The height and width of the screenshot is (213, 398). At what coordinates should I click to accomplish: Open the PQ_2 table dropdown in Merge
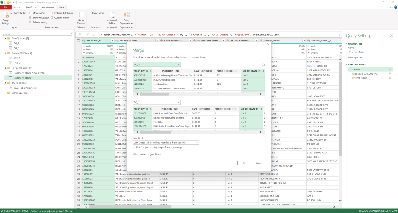156,65
